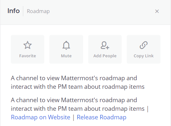This screenshot has width=171, height=126.
Task: Click the first channel description paragraph
Action: pyautogui.click(x=78, y=82)
